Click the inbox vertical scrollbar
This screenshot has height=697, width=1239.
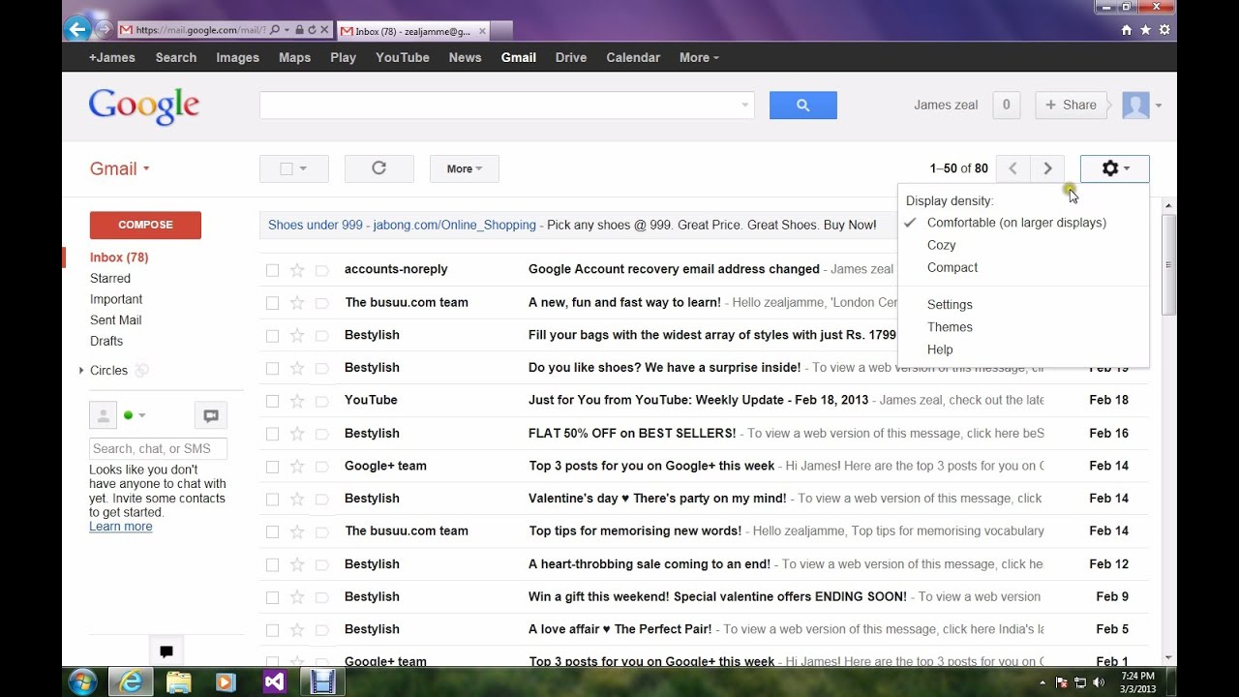pos(1168,263)
